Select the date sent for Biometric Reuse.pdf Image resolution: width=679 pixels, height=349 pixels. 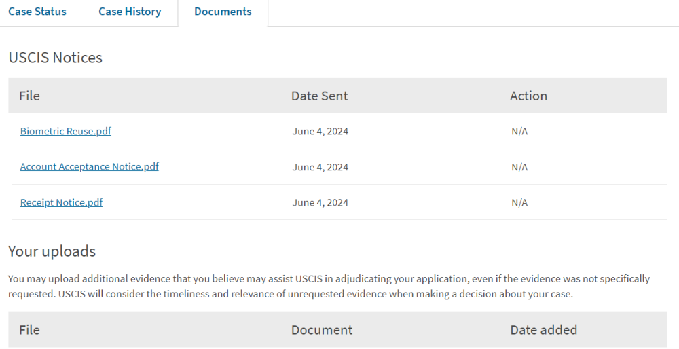pos(320,131)
